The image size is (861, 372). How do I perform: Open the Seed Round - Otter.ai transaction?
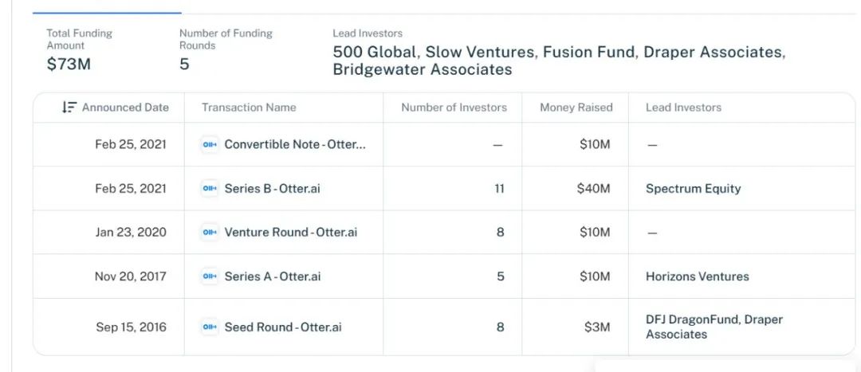283,327
